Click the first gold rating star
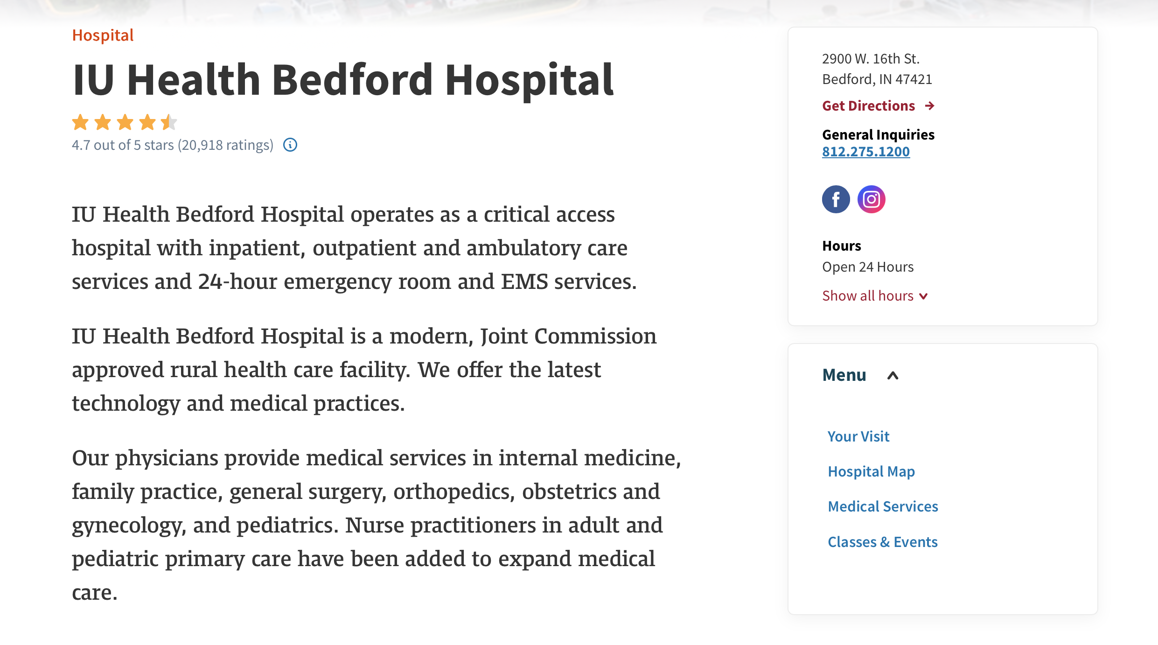The width and height of the screenshot is (1158, 645). [x=80, y=122]
